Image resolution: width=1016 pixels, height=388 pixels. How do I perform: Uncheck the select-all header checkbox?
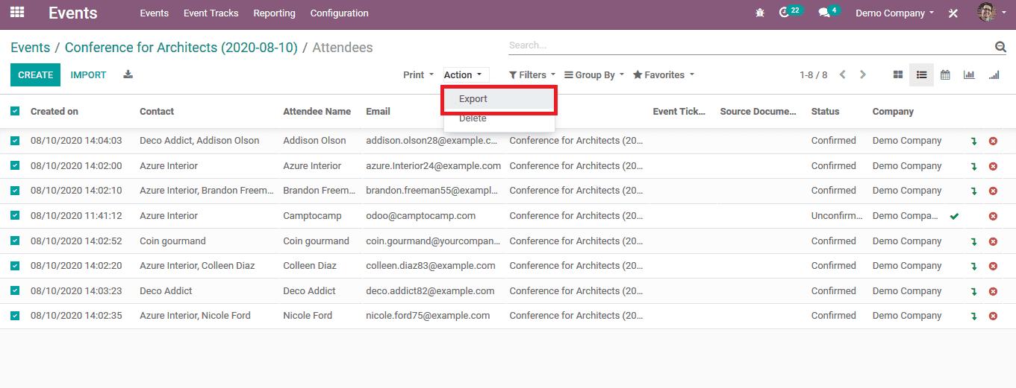[15, 112]
